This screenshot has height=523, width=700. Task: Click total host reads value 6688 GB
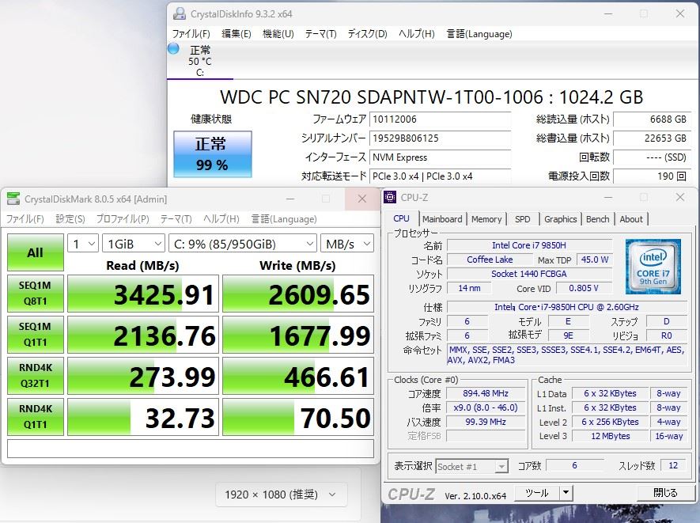coord(653,119)
